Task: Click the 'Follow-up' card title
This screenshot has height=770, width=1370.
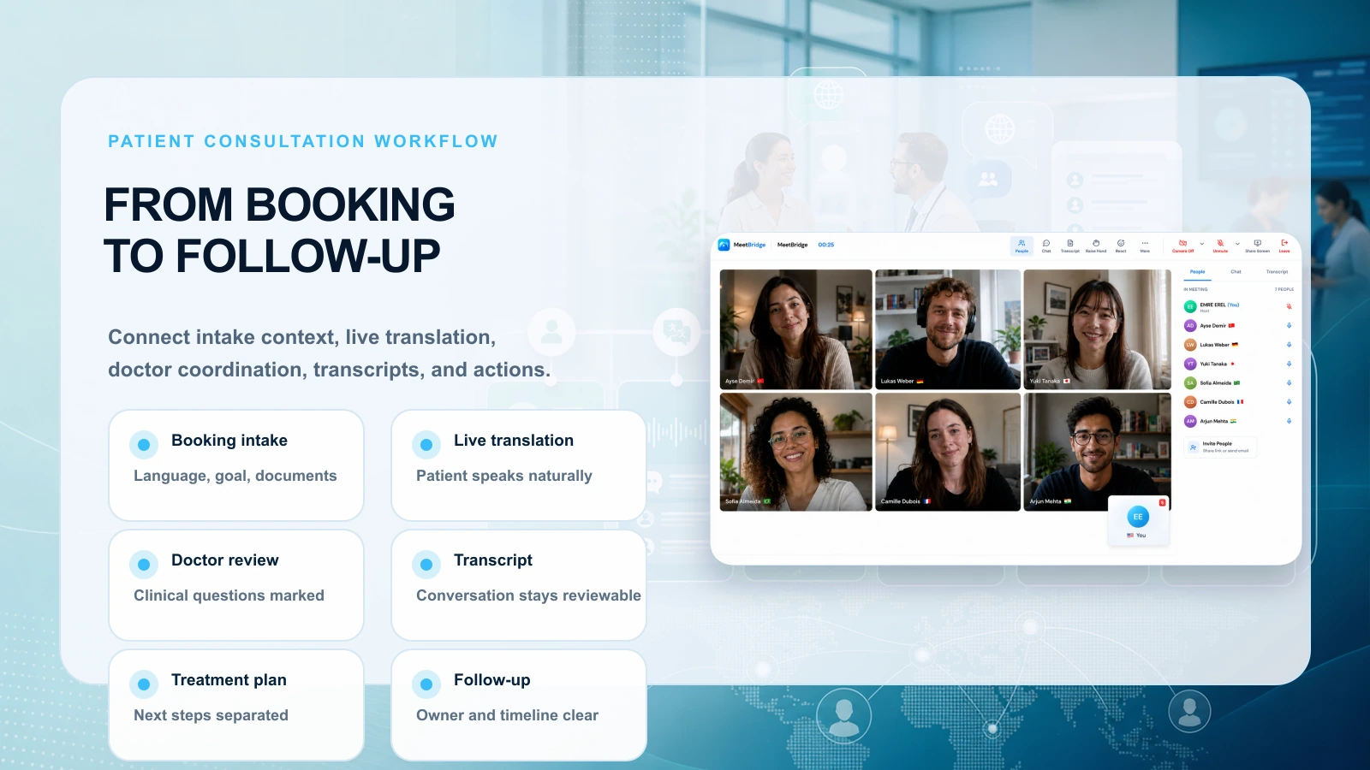Action: click(492, 680)
